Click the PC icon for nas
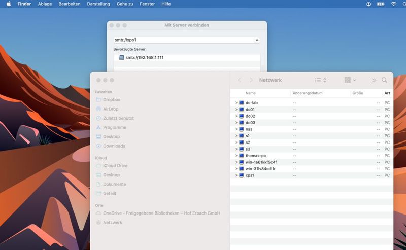Viewport: 406px width, 250px height. 242,129
